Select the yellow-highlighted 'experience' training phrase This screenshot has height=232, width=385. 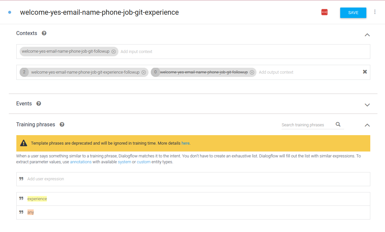pos(37,199)
